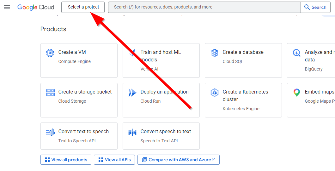Click the Speech-to-Text bars icon
The width and height of the screenshot is (335, 171).
tap(132, 132)
